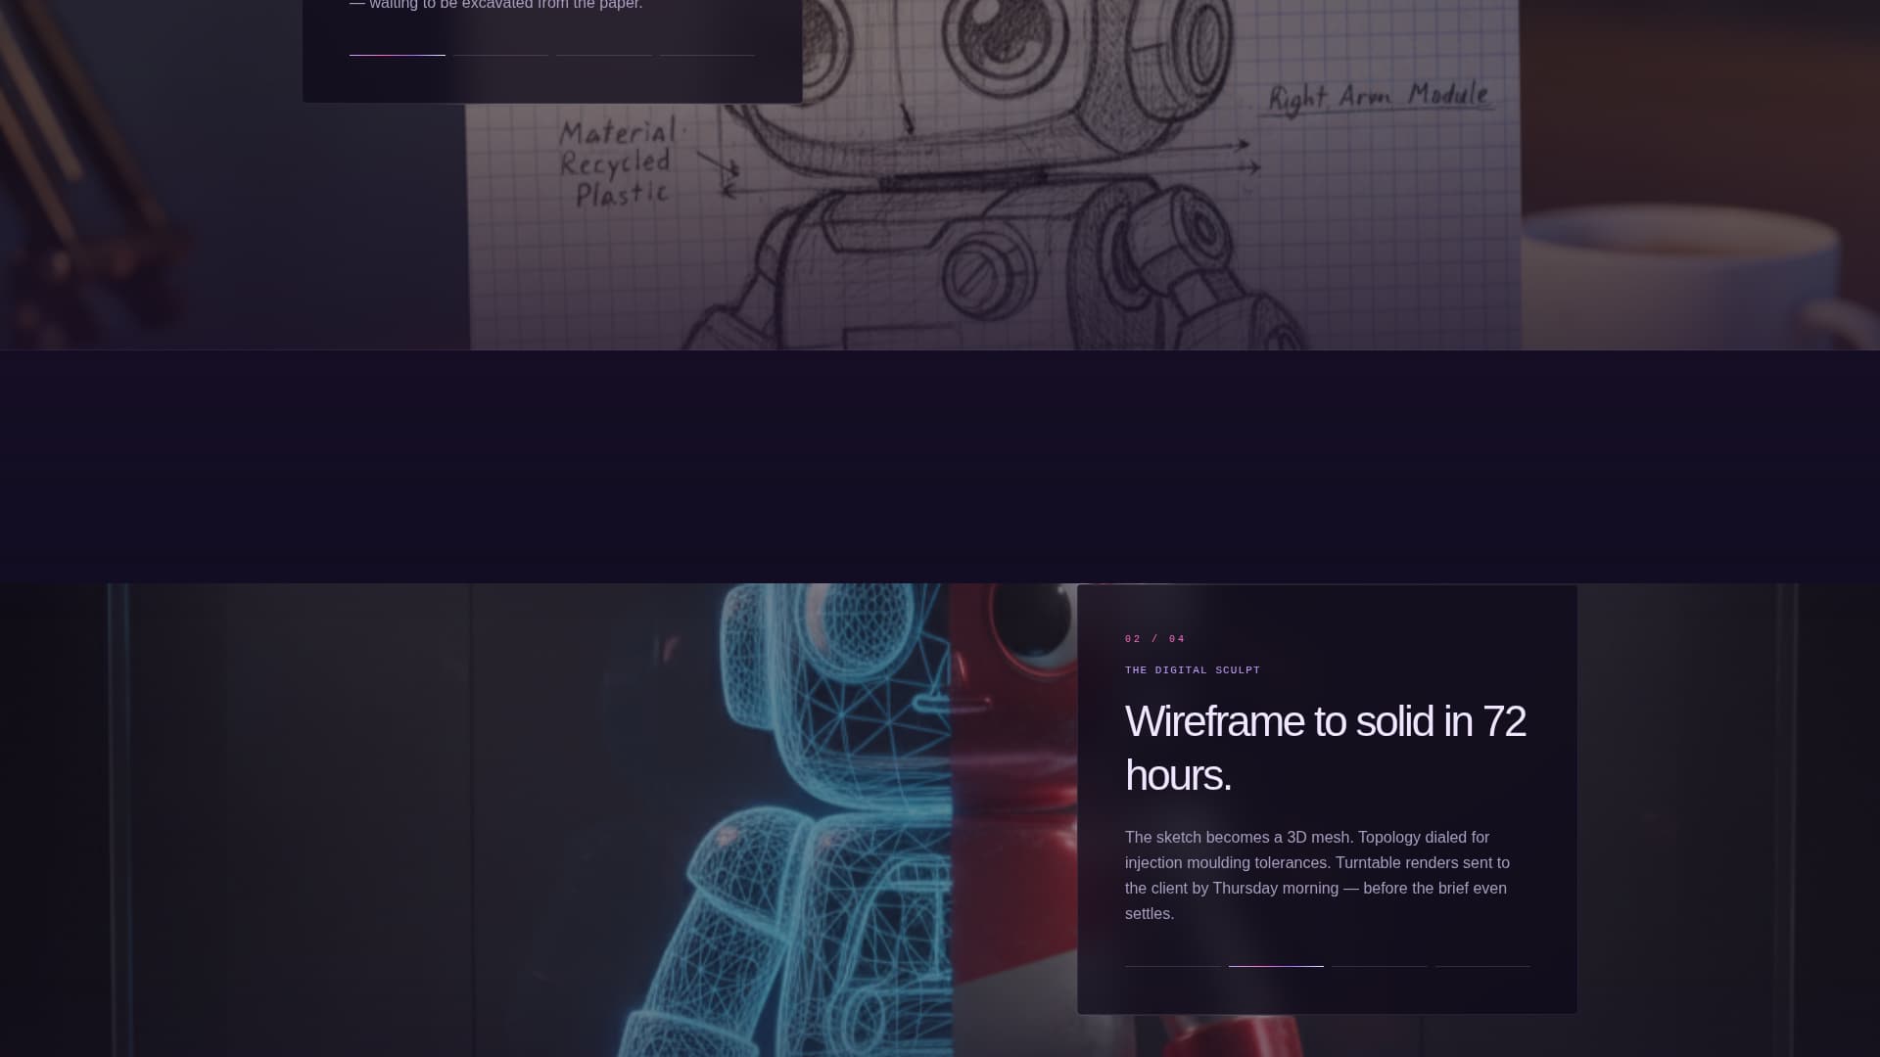
Task: Jump to second progress segment in the sketch card
Action: (x=500, y=55)
